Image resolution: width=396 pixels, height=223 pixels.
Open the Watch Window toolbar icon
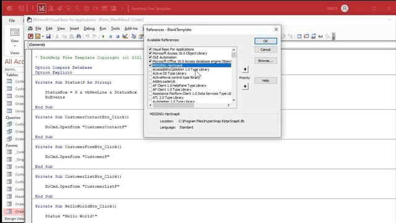click(314, 37)
